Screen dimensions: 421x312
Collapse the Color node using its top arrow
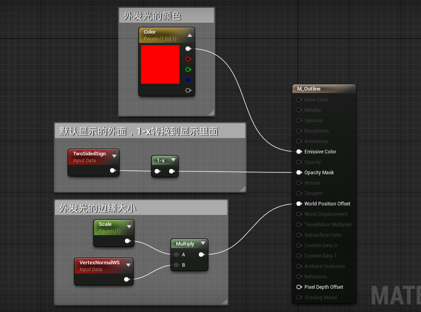click(x=190, y=35)
